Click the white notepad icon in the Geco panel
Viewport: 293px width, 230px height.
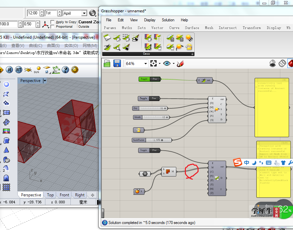107,38
